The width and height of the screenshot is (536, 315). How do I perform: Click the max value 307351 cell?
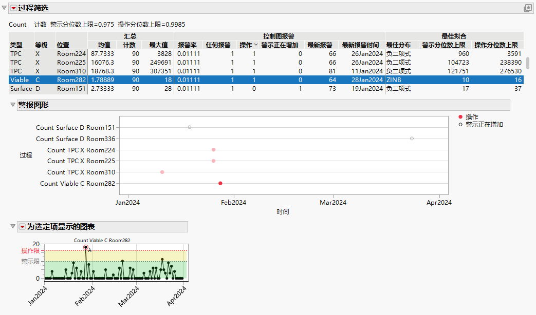[160, 71]
